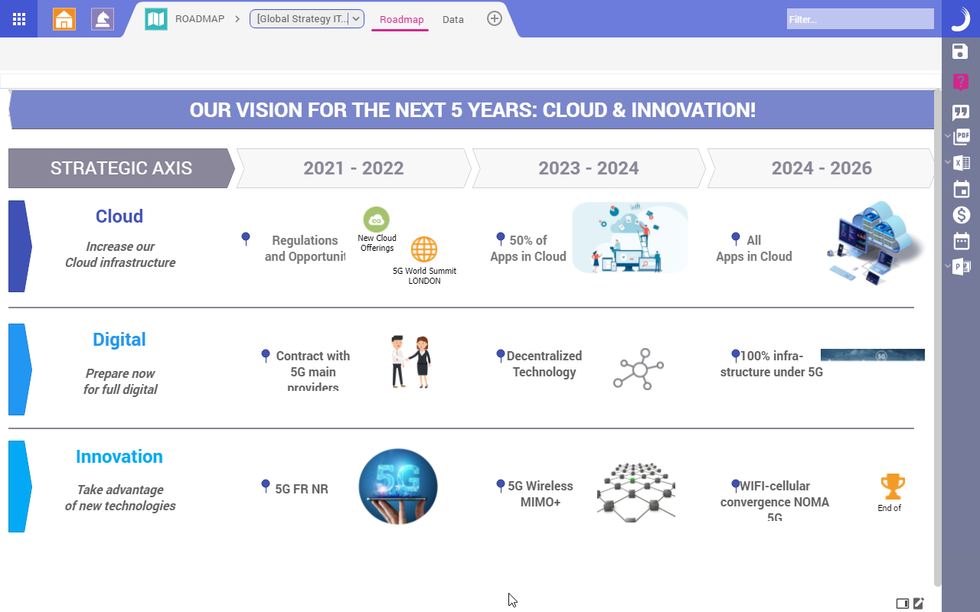Switch to the Data tab
980x612 pixels.
pyautogui.click(x=453, y=20)
